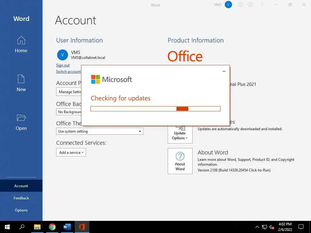Open the Help question mark in title bar
Image resolution: width=311 pixels, height=233 pixels.
(x=262, y=5)
